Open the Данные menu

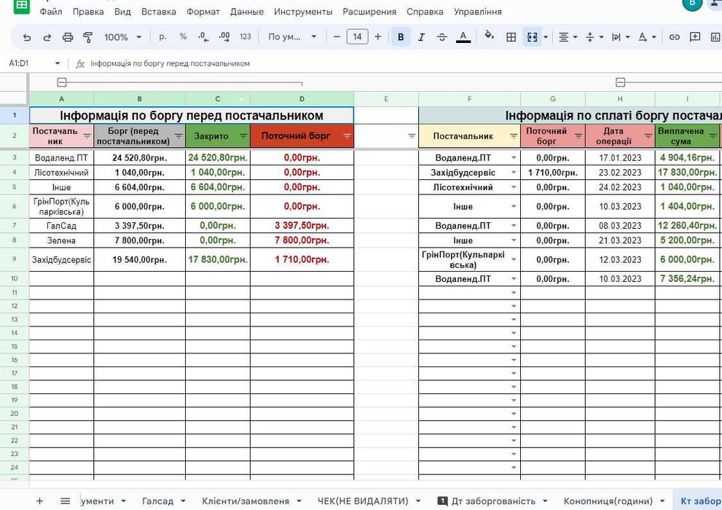pos(247,12)
